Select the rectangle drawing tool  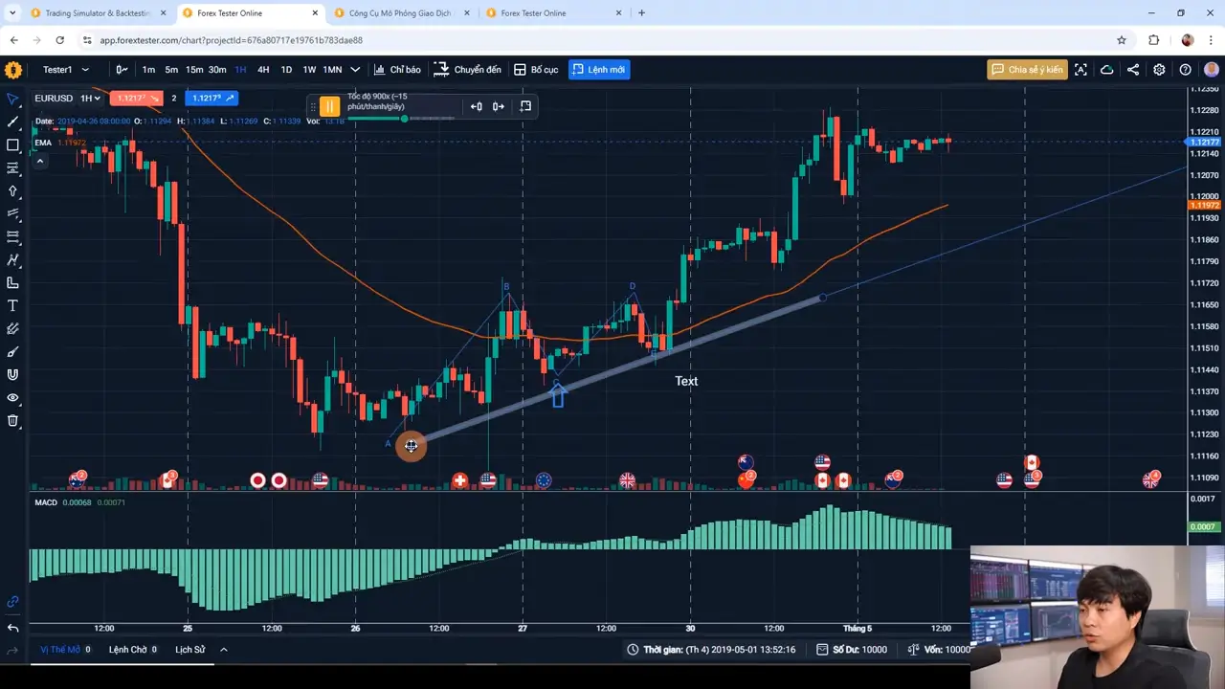12,144
